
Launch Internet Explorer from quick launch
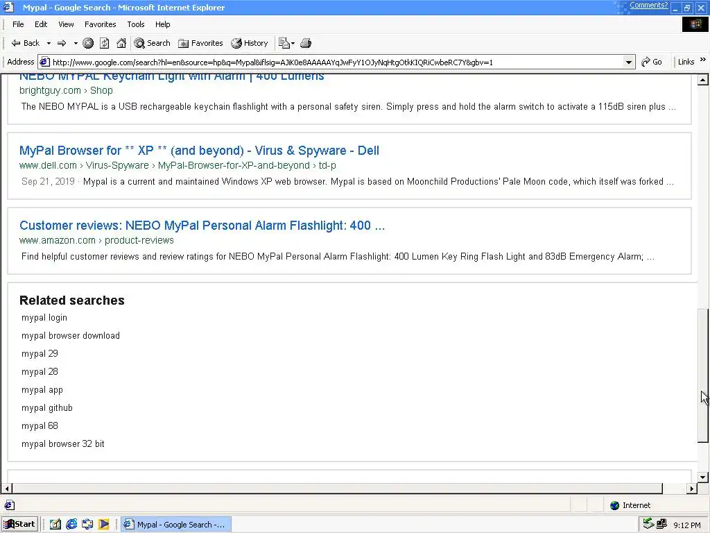(71, 525)
